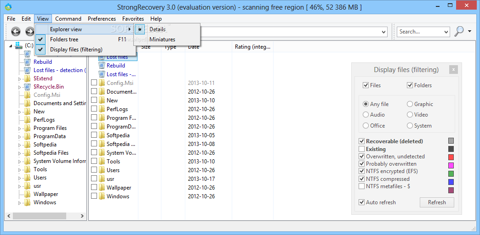The height and width of the screenshot is (235, 480).
Task: Click the New folder icon in file list
Action: (x=102, y=100)
